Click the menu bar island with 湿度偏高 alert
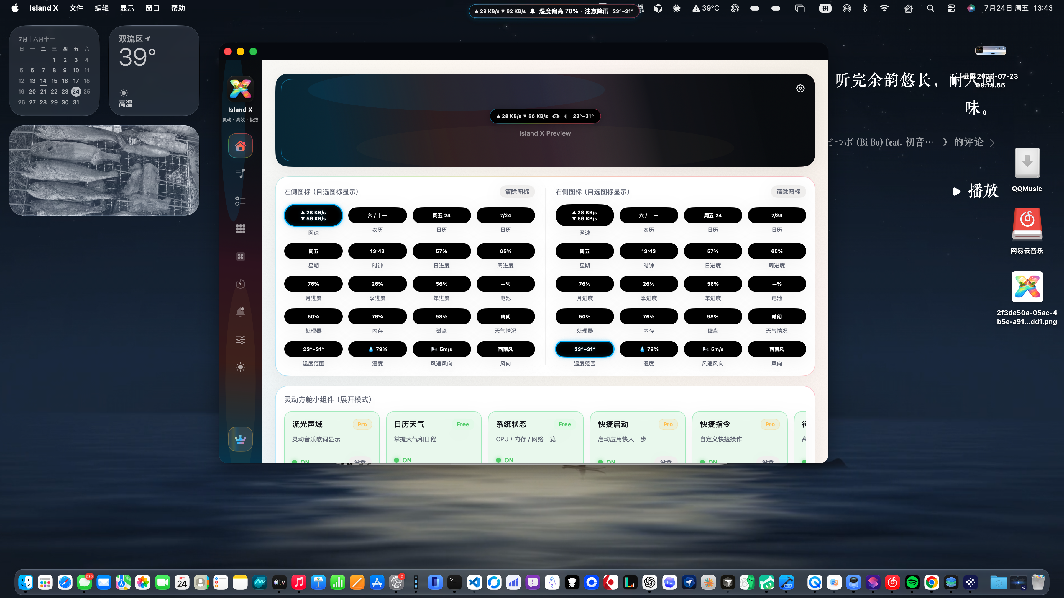1064x598 pixels. 554,11
